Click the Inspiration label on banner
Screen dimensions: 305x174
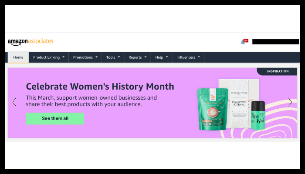click(278, 71)
